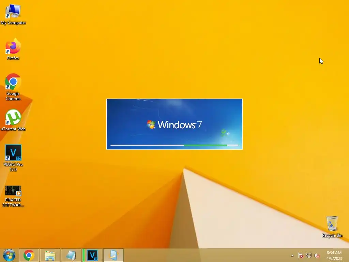Select the highlighted last taskbar program button
Screen dimensions: 349x262
[113, 255]
